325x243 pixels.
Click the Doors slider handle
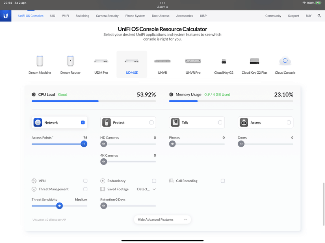pyautogui.click(x=241, y=144)
